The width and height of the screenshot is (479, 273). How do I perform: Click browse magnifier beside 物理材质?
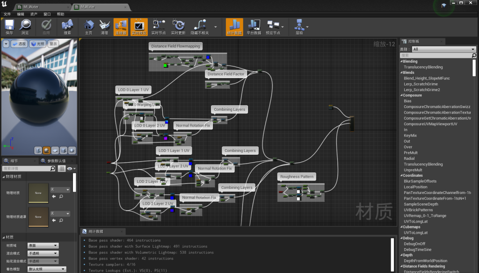[61, 196]
